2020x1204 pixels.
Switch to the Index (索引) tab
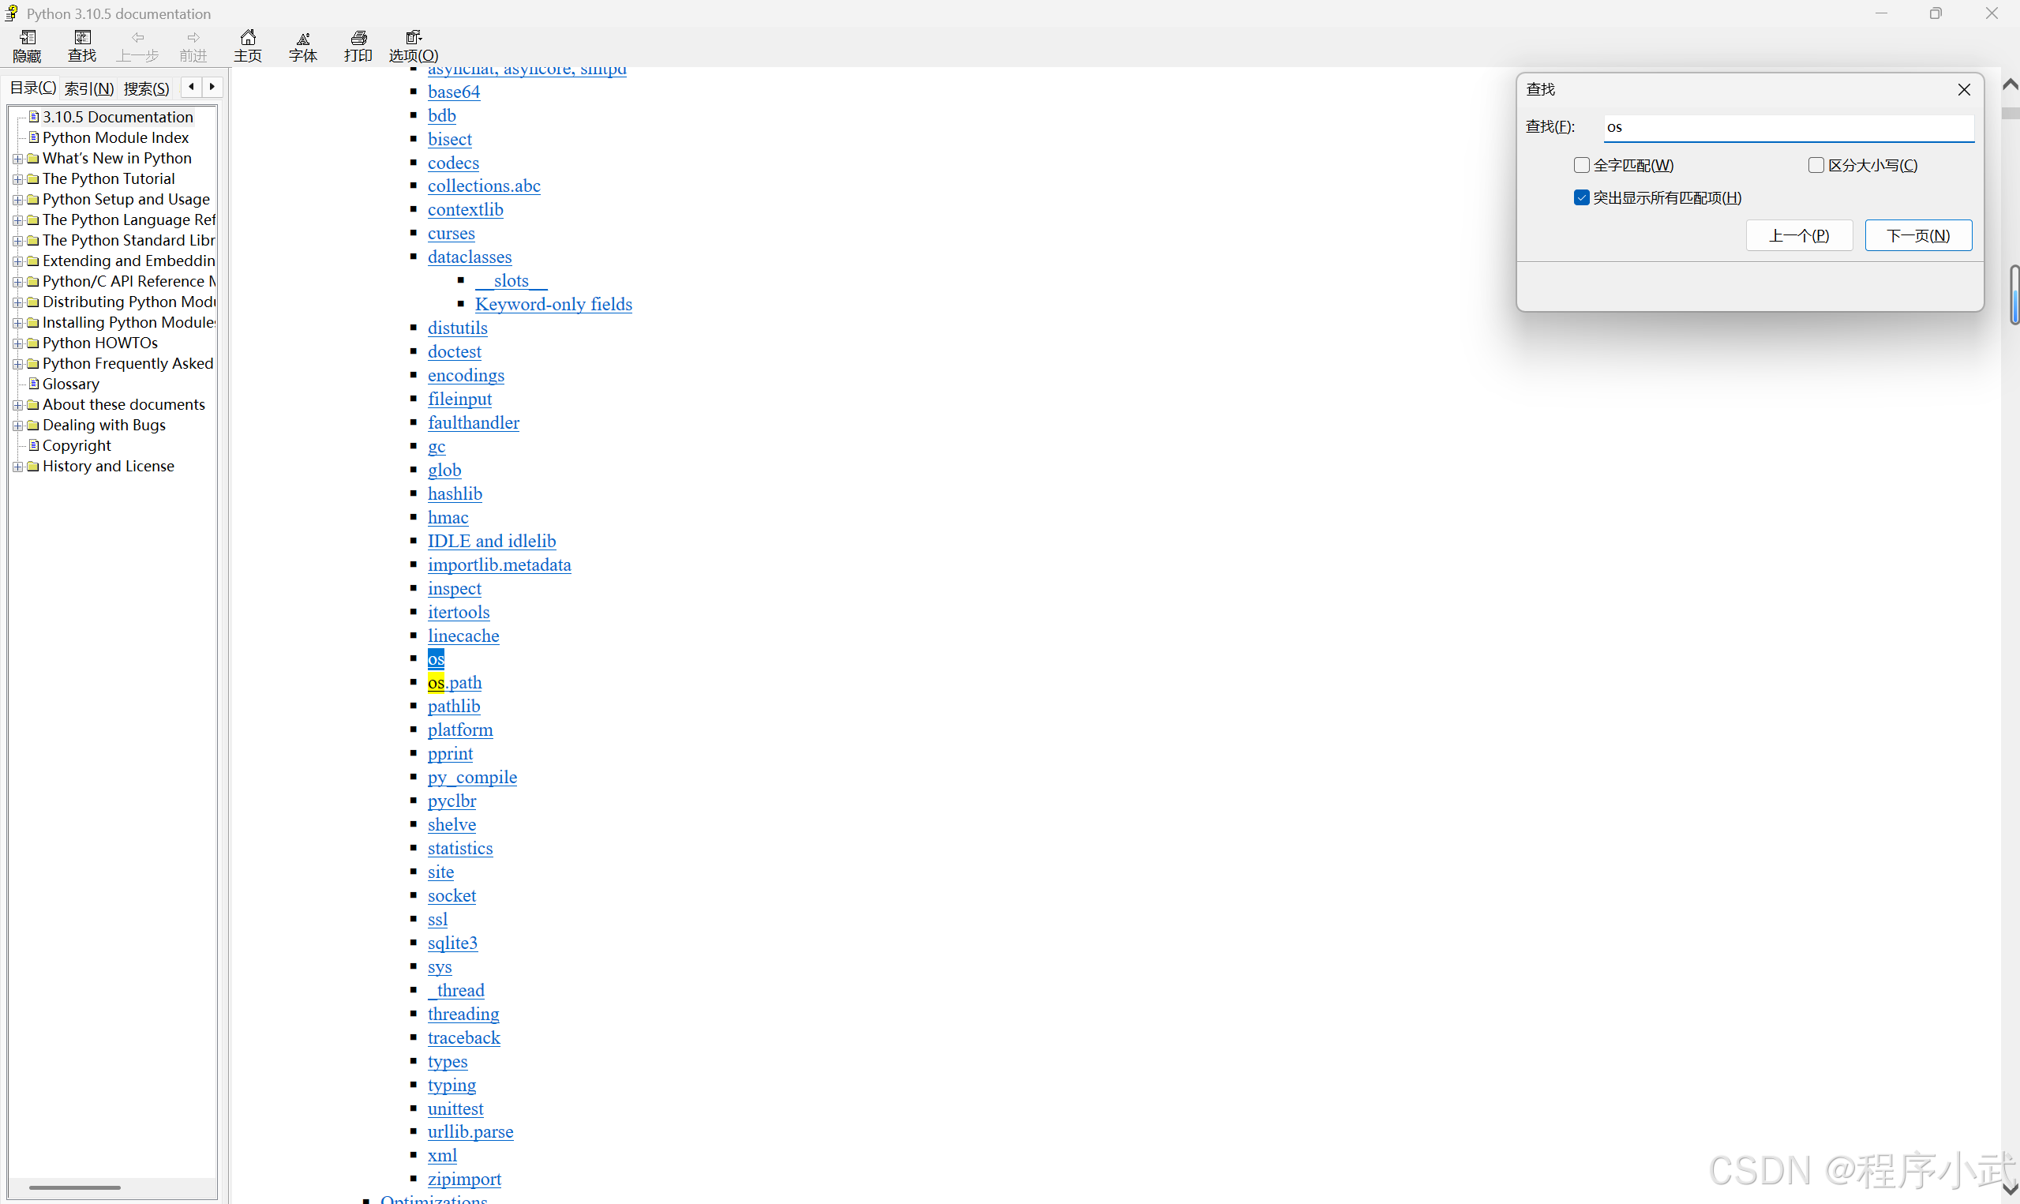click(x=89, y=88)
